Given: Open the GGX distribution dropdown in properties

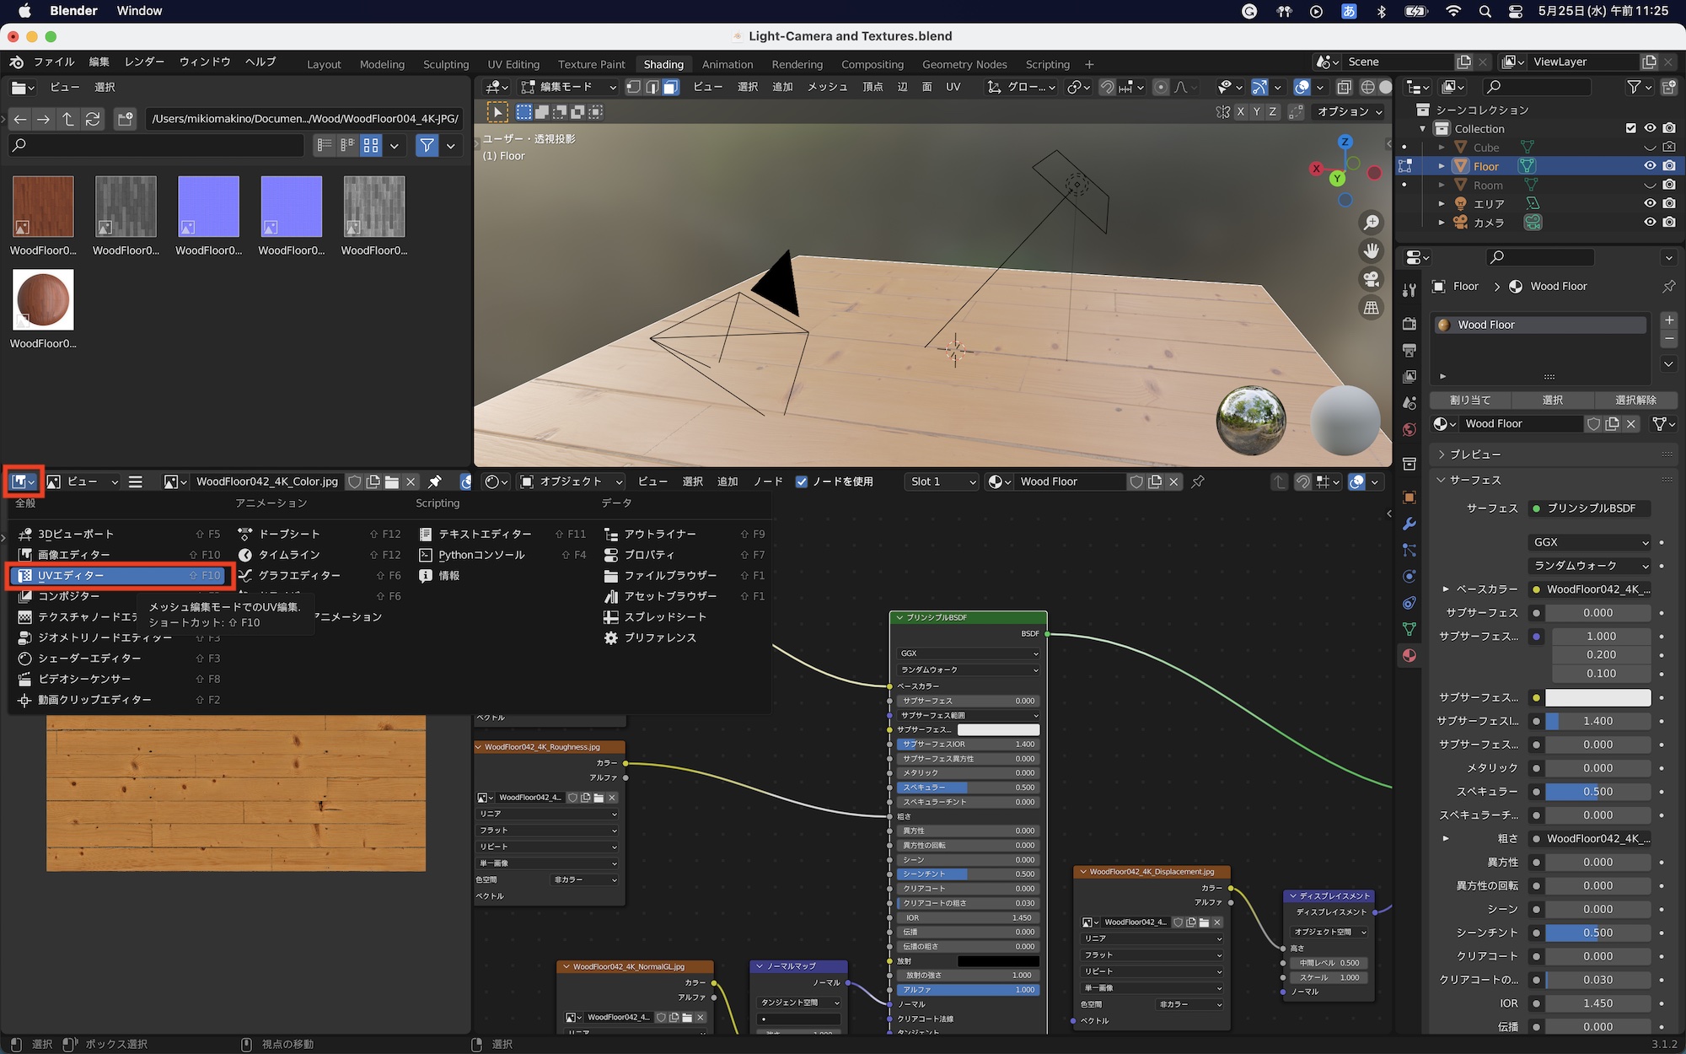Looking at the screenshot, I should 1588,542.
